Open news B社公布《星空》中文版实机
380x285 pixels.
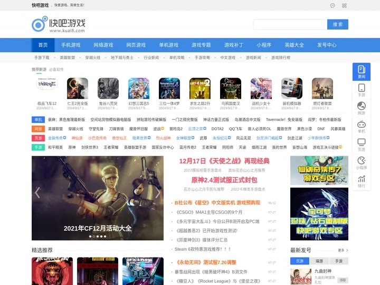point(217,203)
